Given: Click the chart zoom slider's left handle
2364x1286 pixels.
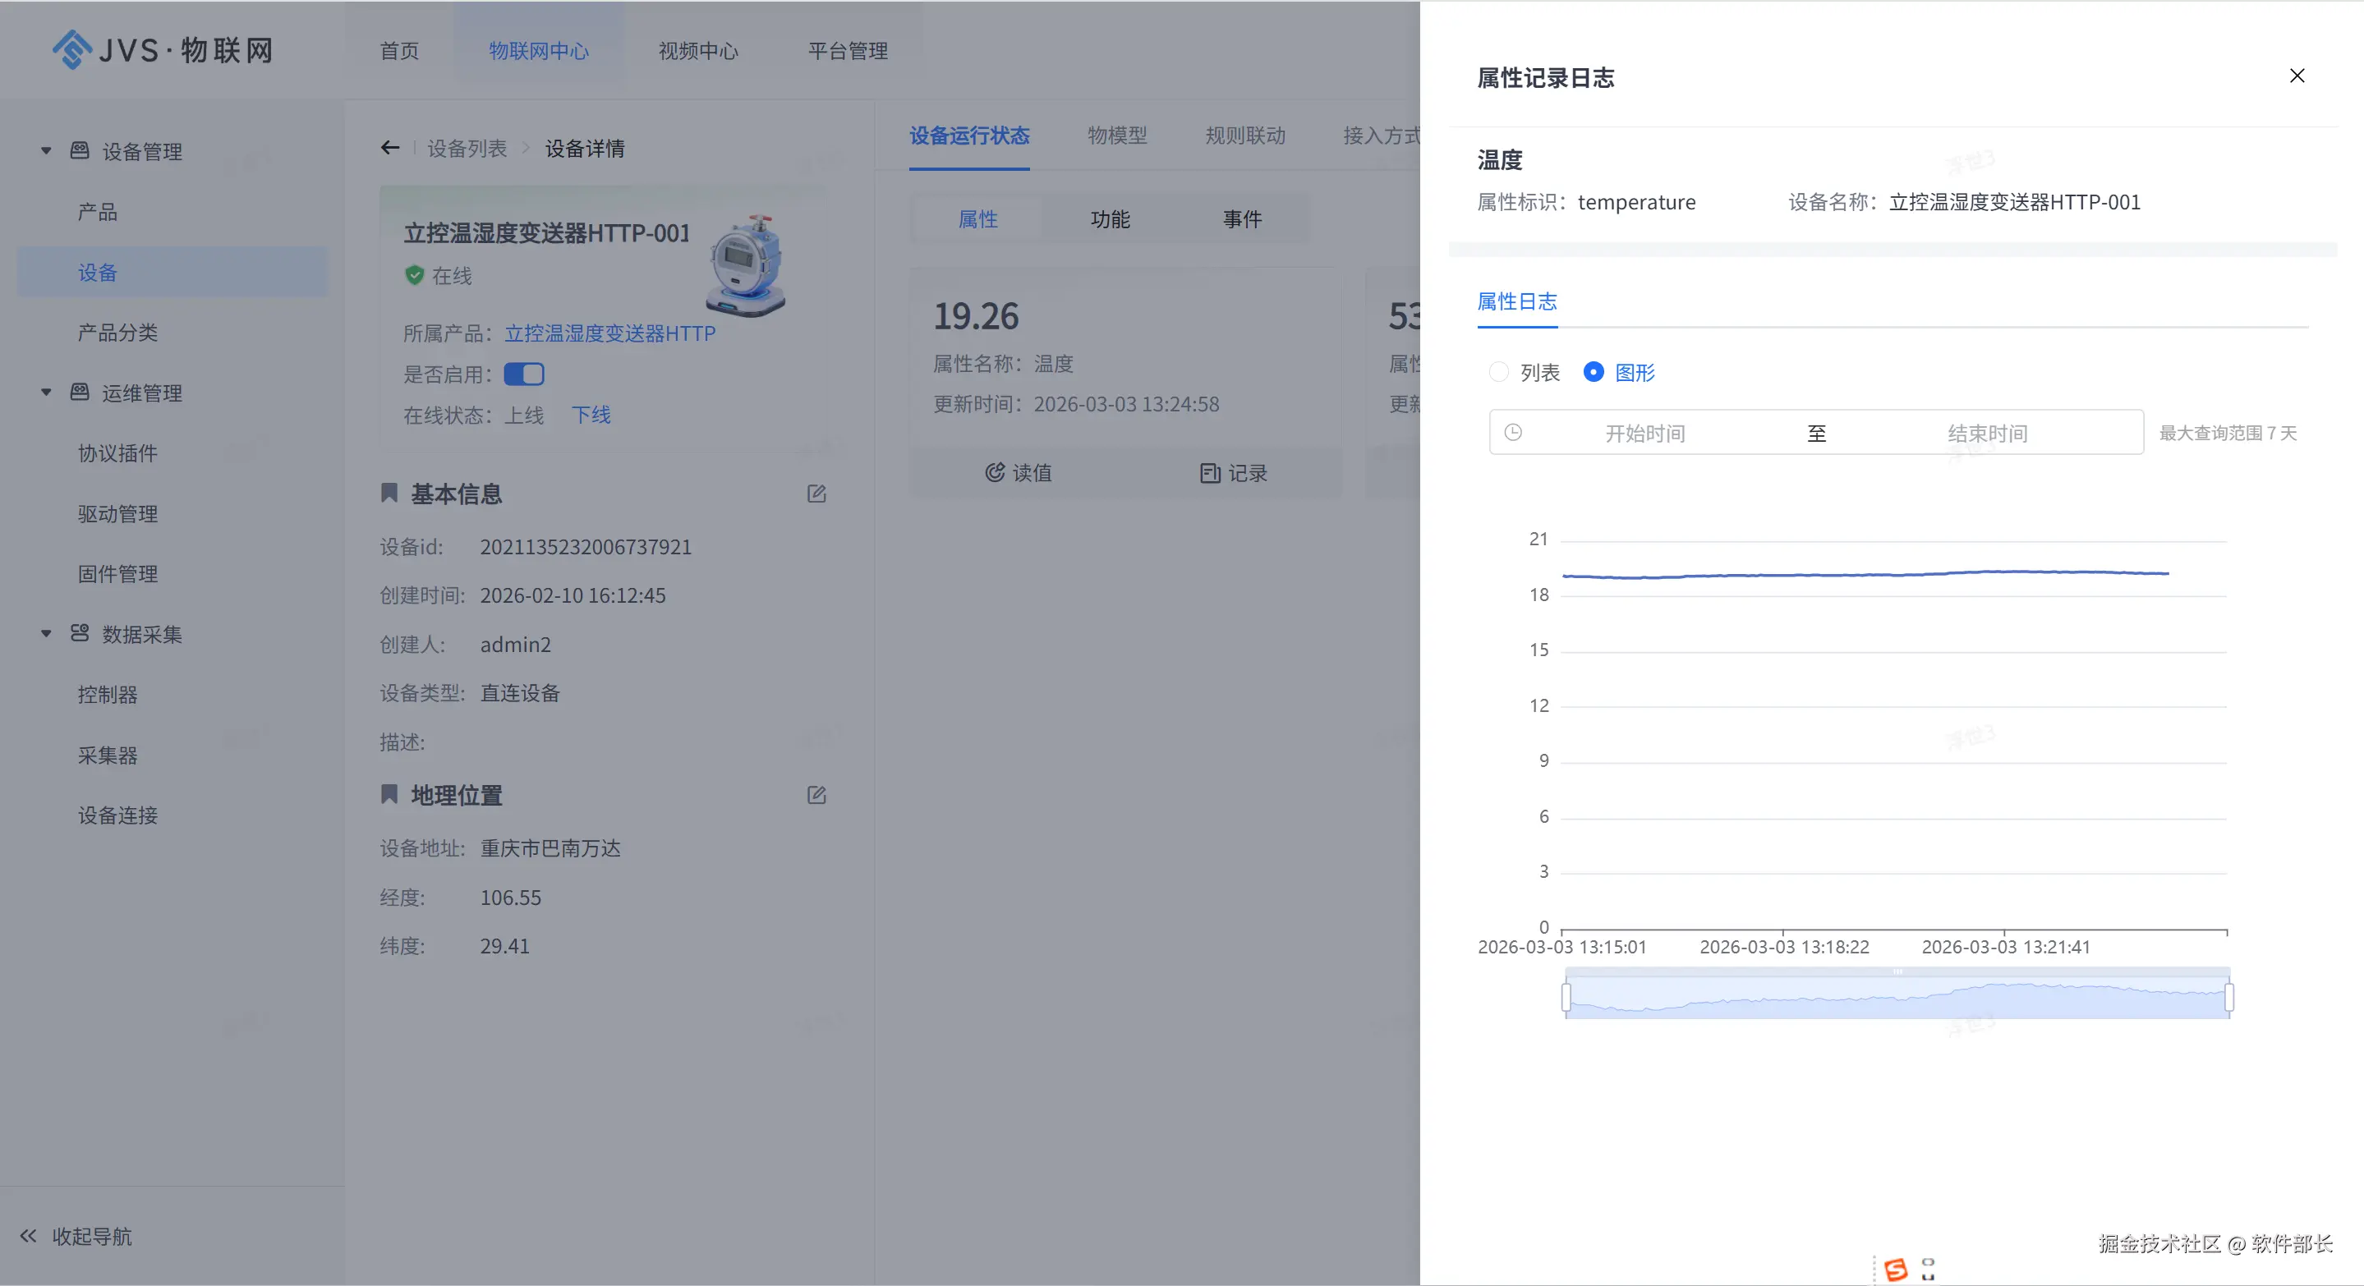Looking at the screenshot, I should [1566, 996].
